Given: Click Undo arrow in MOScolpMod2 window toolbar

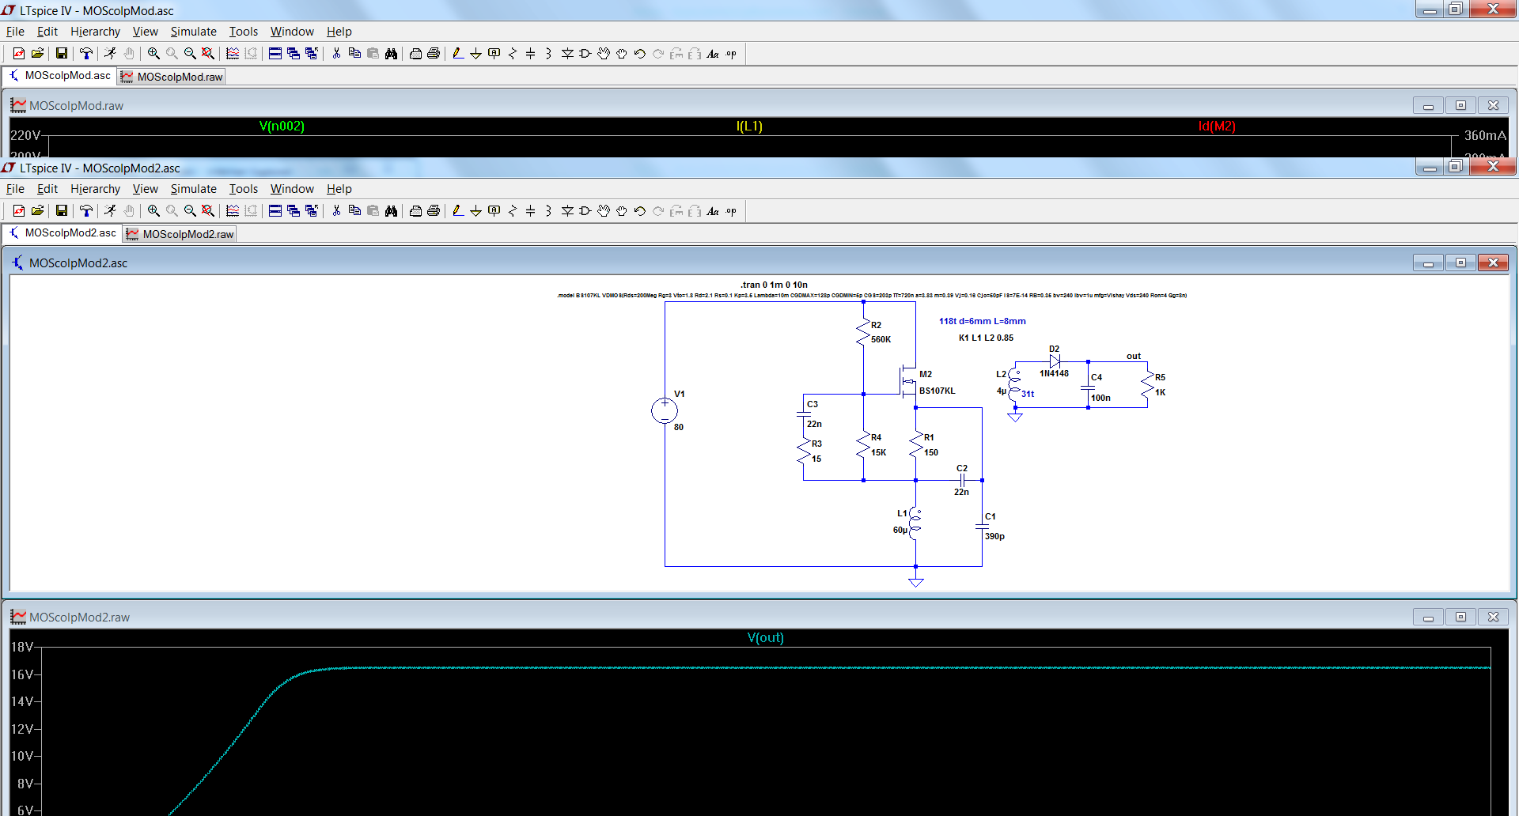Looking at the screenshot, I should [640, 211].
